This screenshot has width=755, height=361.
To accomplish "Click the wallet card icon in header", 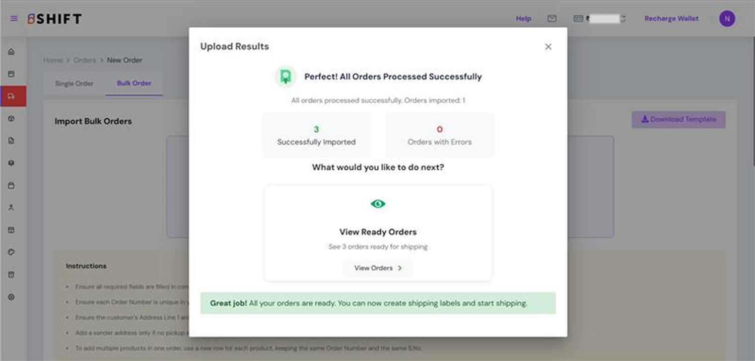I will (578, 19).
